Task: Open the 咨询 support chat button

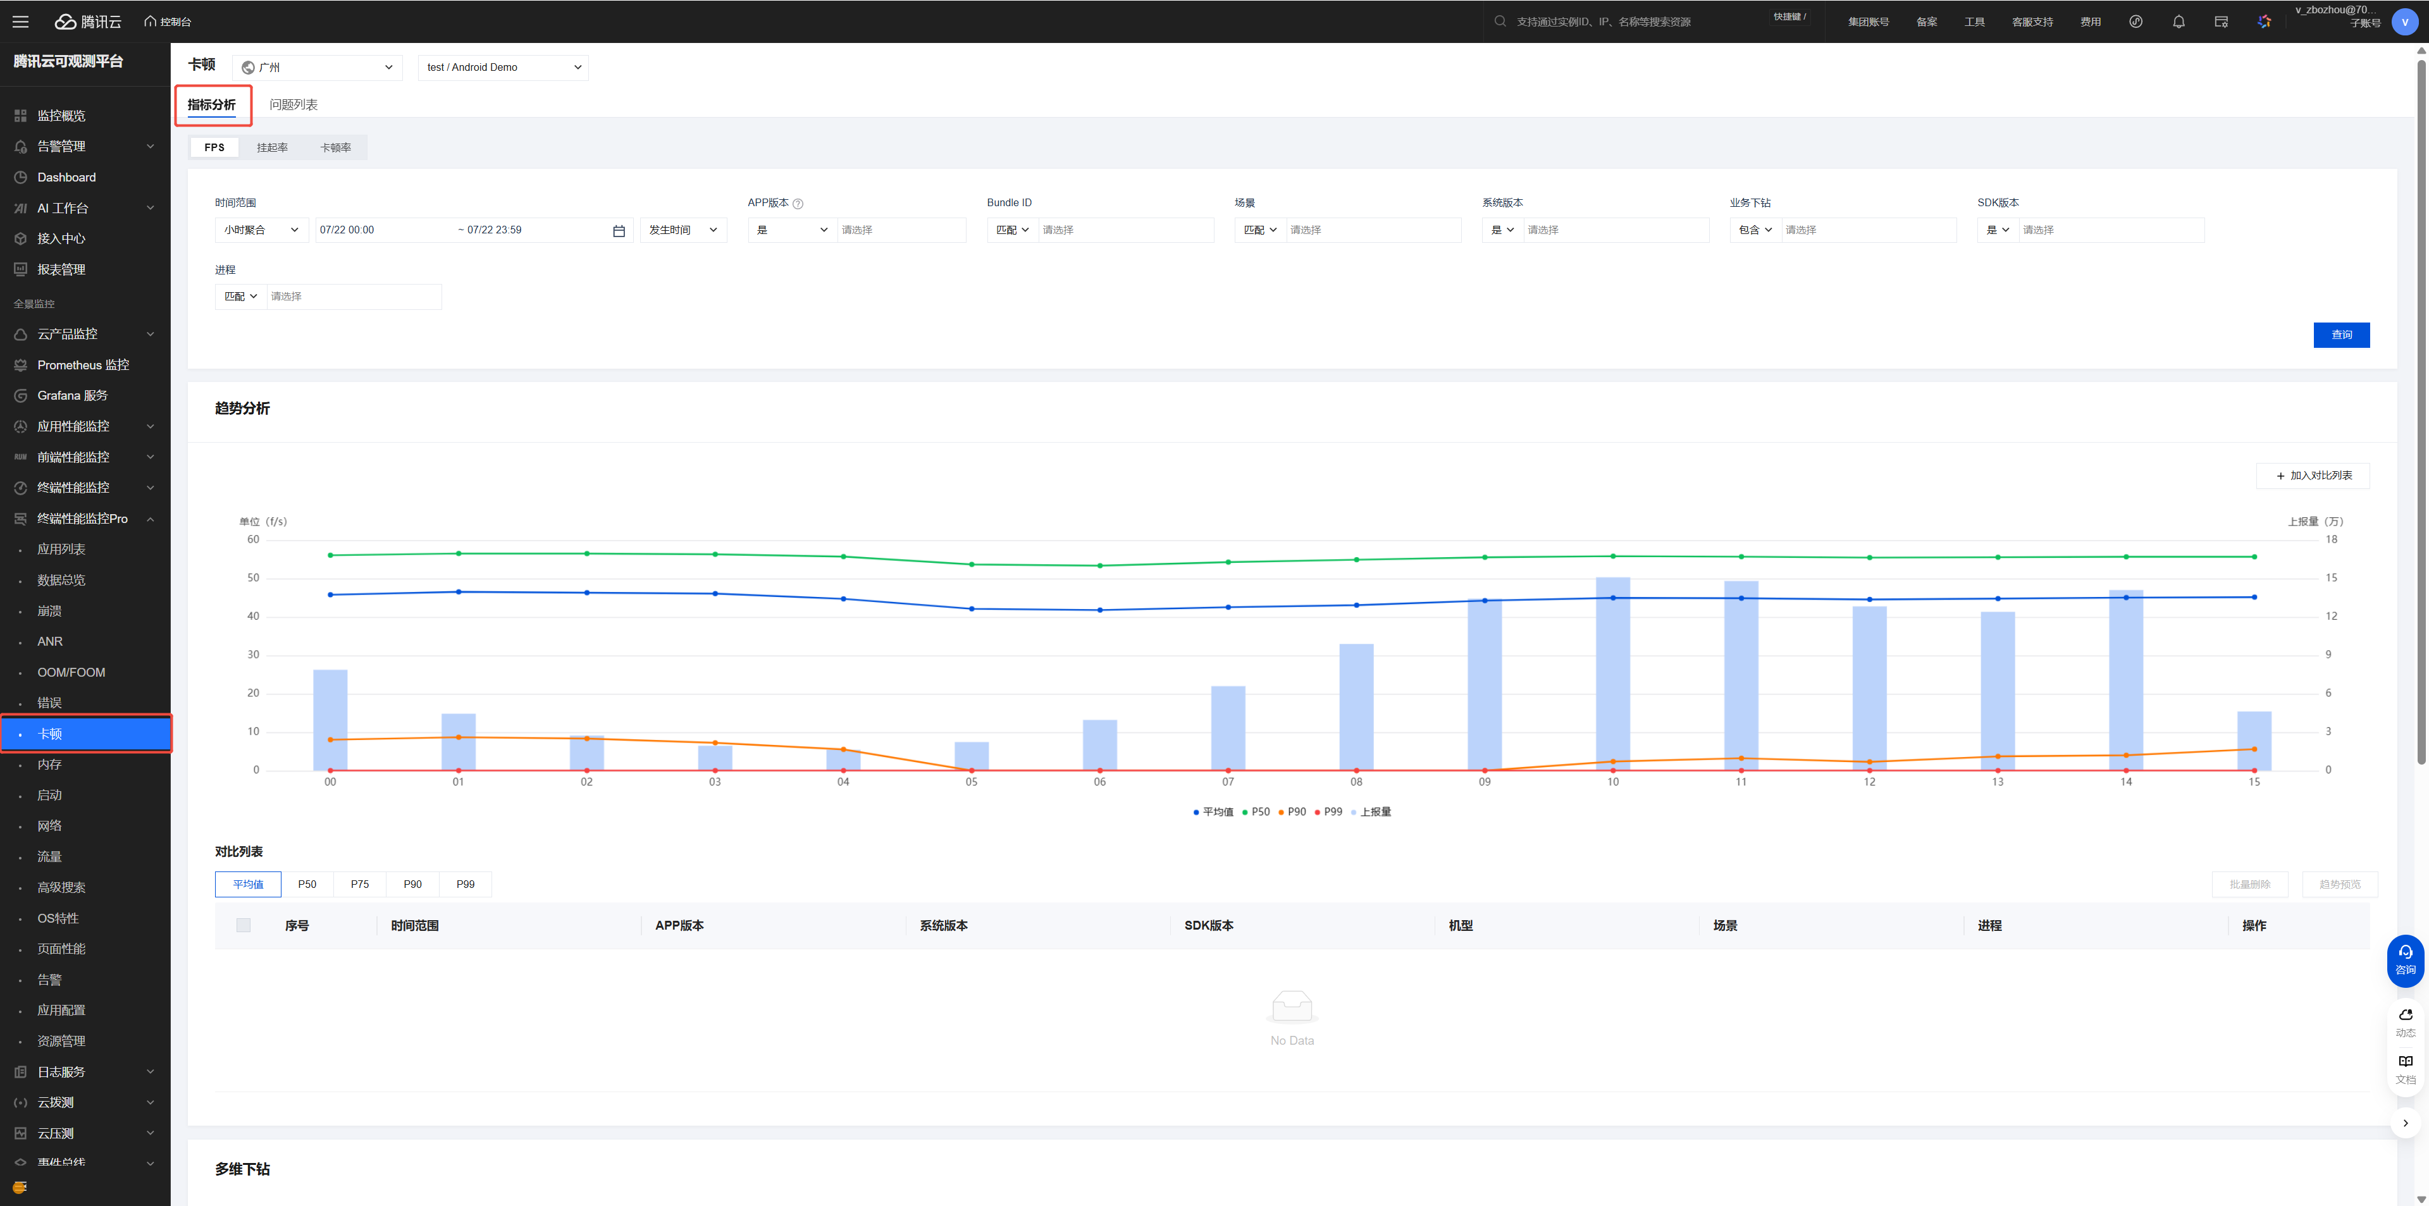Action: 2404,960
